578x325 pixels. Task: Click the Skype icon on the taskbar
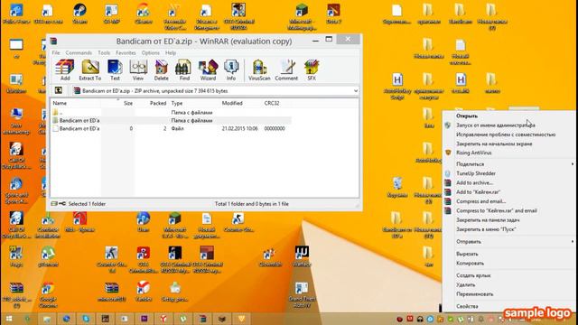86,319
